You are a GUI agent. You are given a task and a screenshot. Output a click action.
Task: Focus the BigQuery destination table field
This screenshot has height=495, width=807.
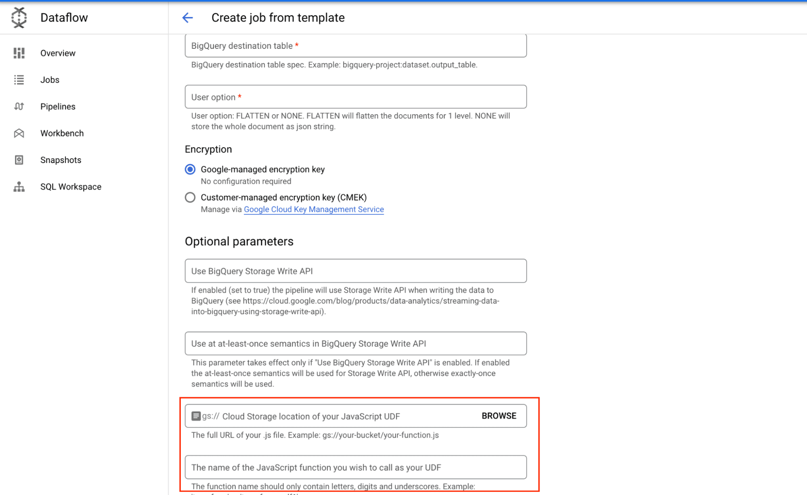(x=356, y=46)
